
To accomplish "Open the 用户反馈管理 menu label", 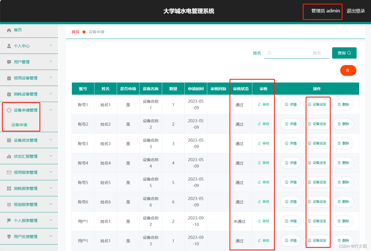I will tap(26, 237).
